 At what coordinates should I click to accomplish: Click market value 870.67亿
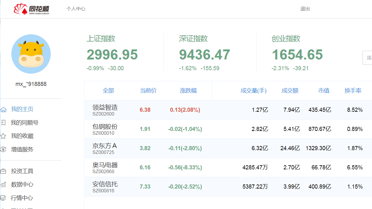click(x=320, y=129)
